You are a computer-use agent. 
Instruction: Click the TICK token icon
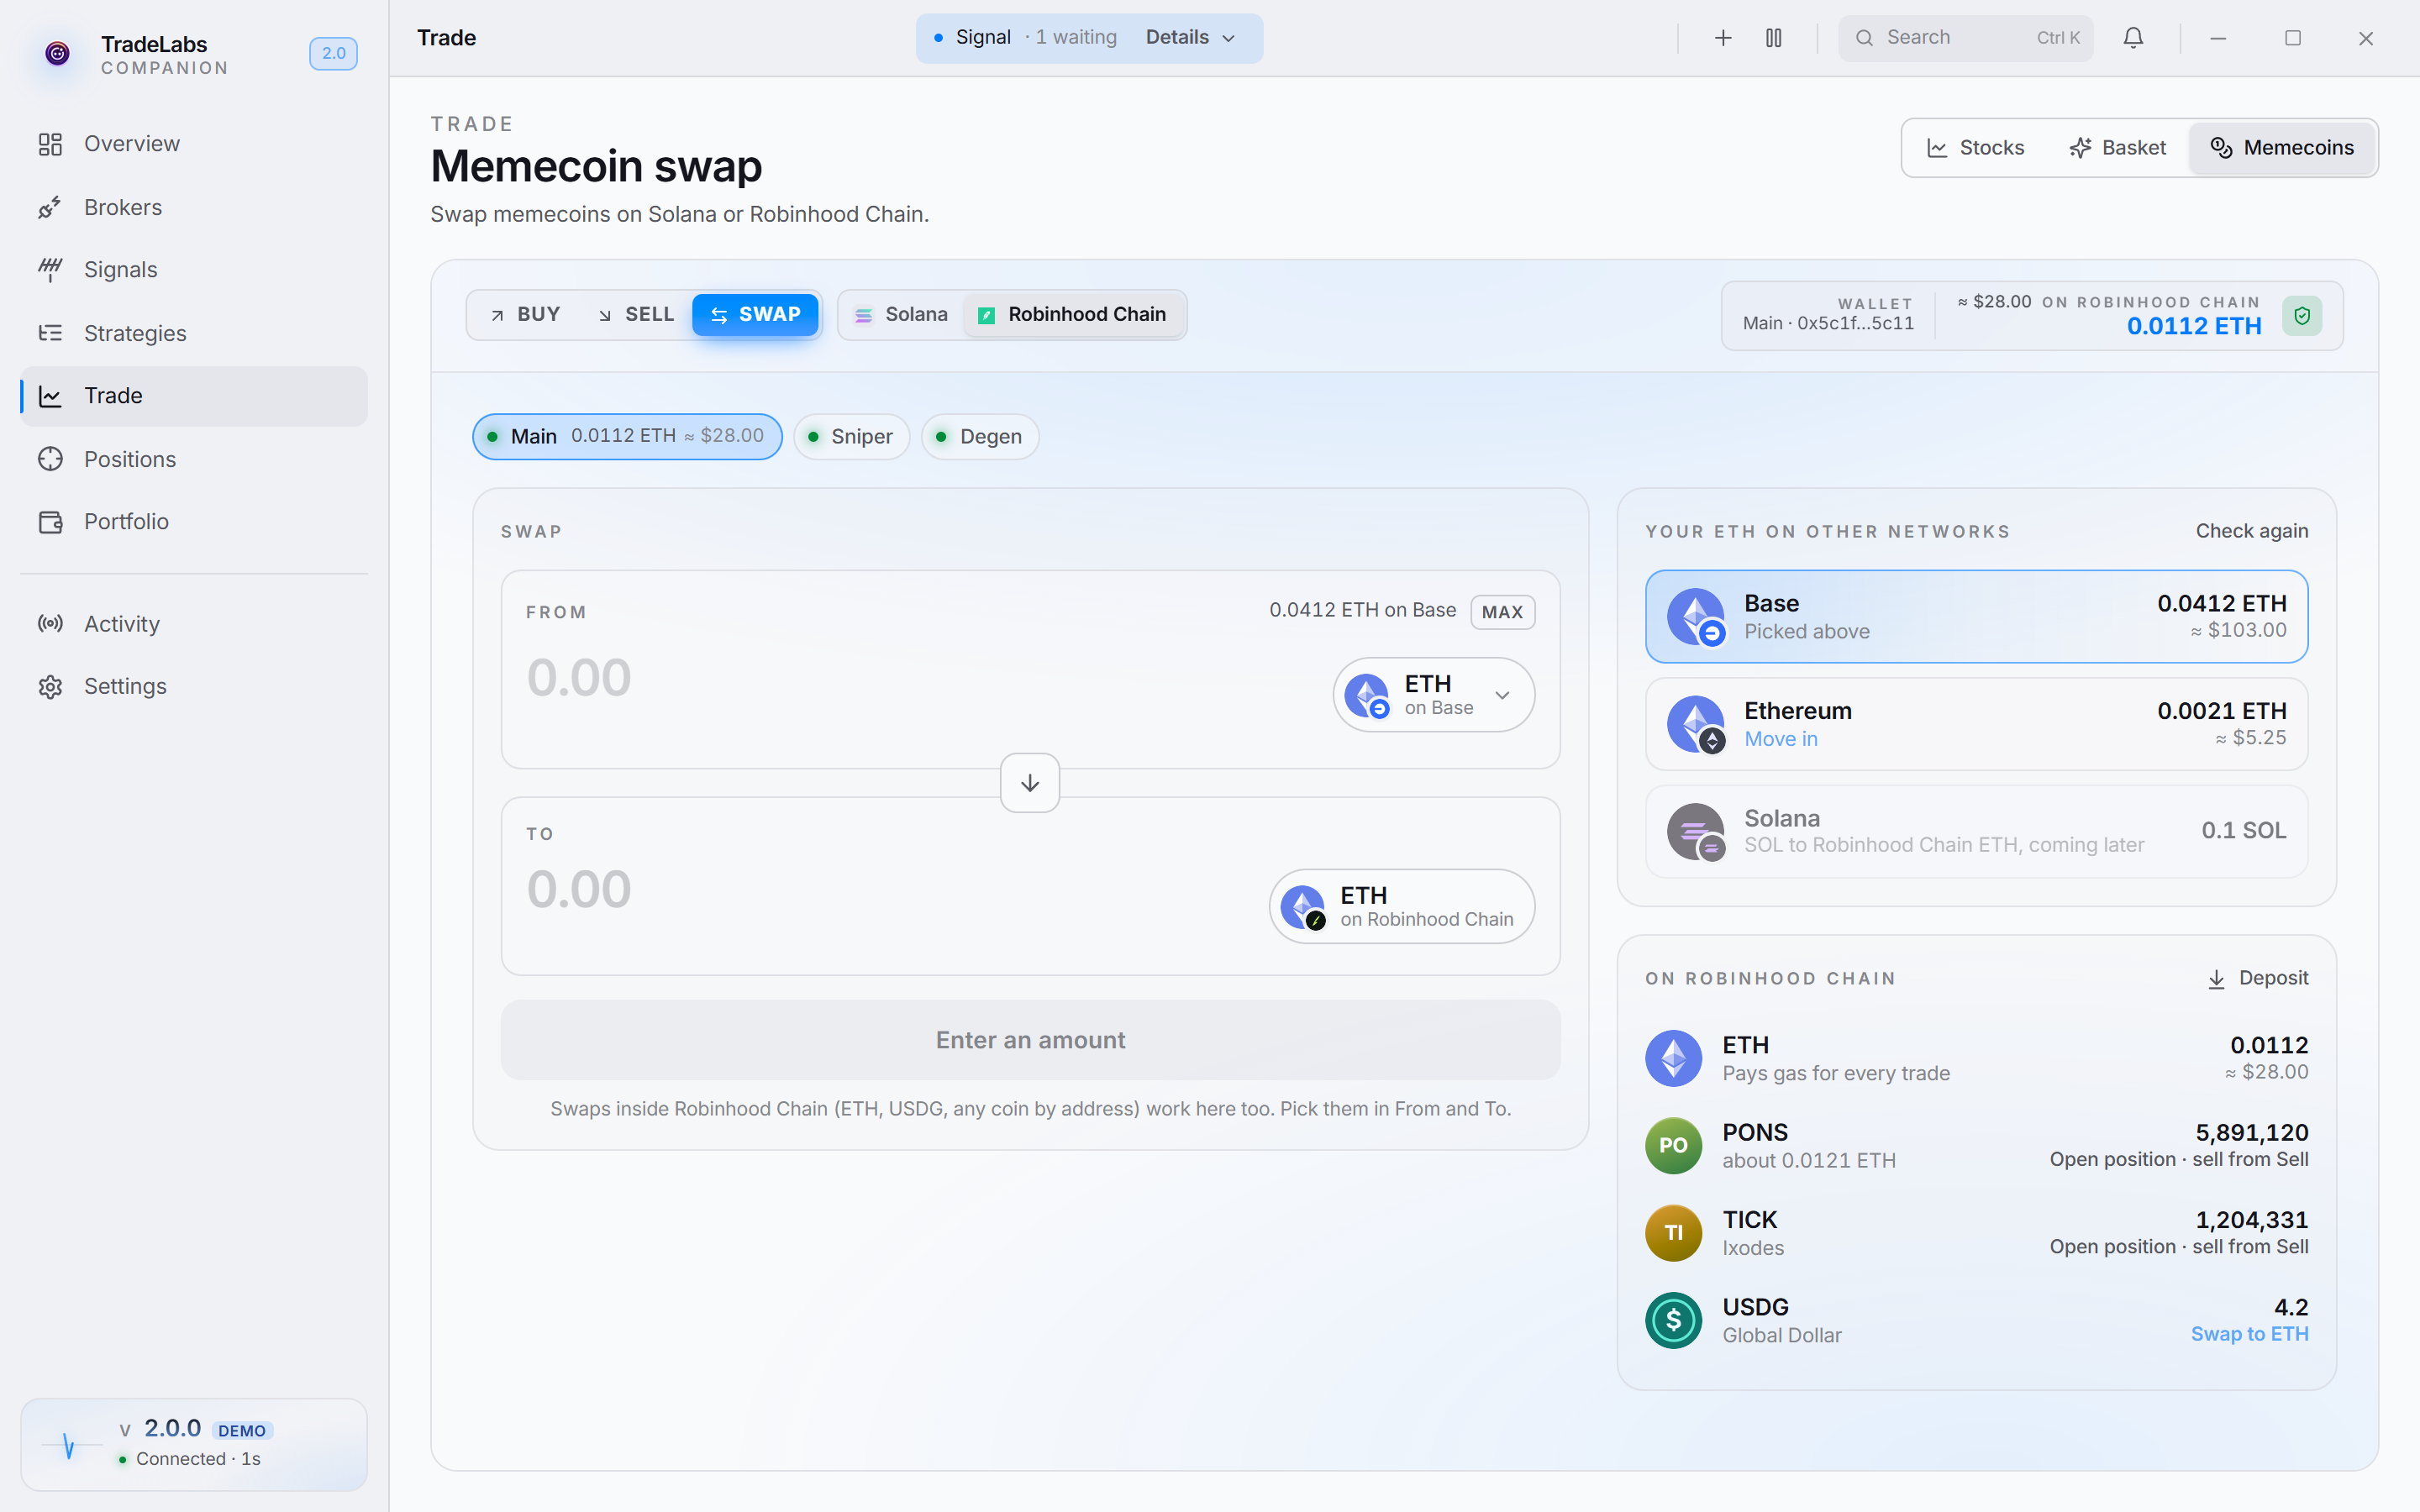click(1674, 1233)
